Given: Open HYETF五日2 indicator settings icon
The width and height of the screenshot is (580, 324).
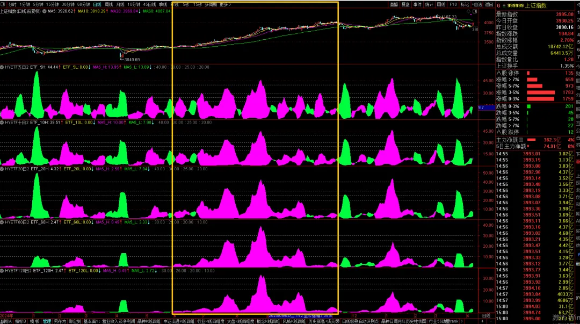Looking at the screenshot, I should [2, 67].
